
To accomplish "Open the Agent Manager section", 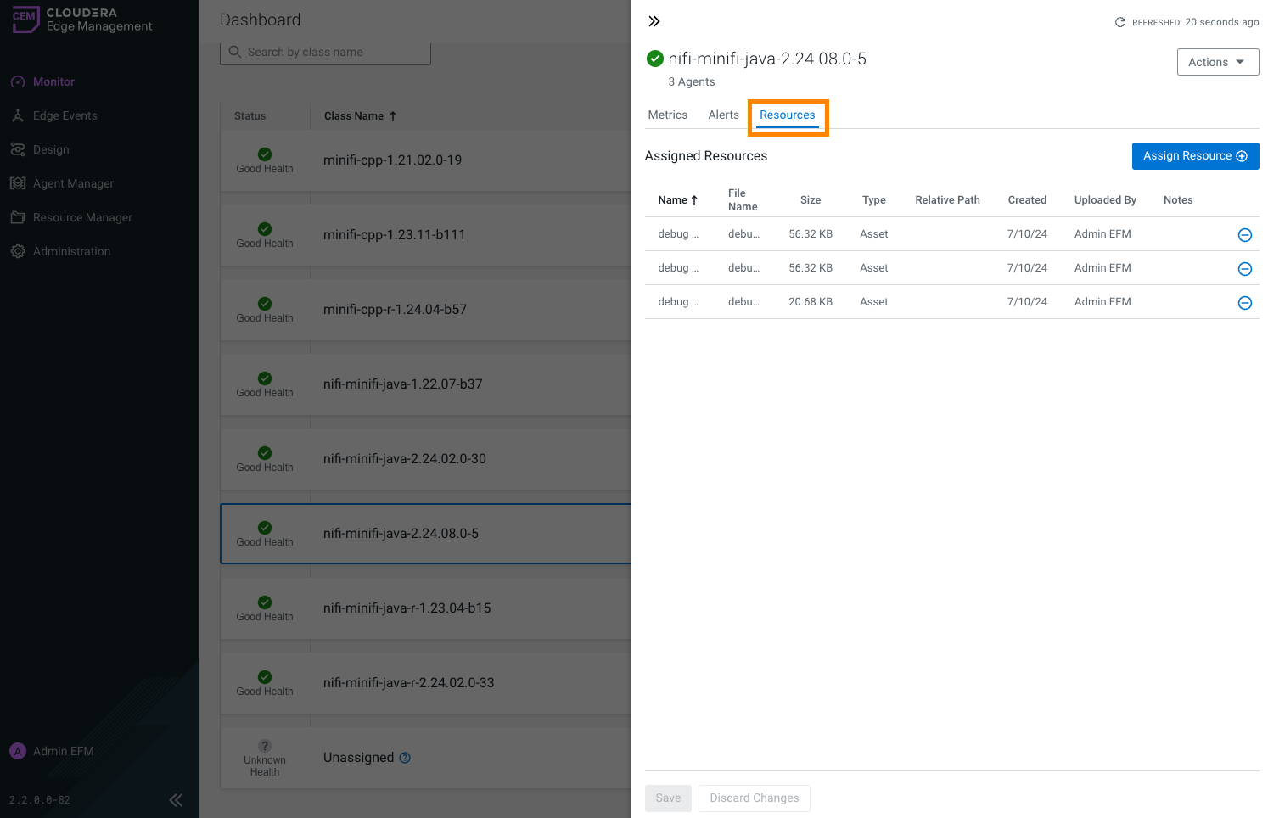I will pos(73,184).
